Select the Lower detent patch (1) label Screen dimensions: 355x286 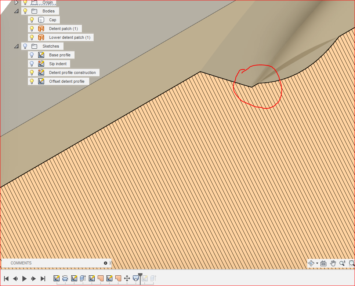pyautogui.click(x=70, y=37)
